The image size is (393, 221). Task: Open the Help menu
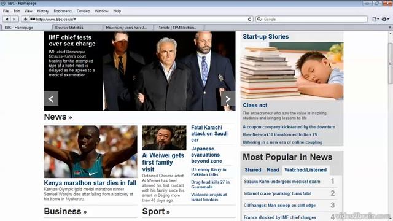[x=117, y=11]
